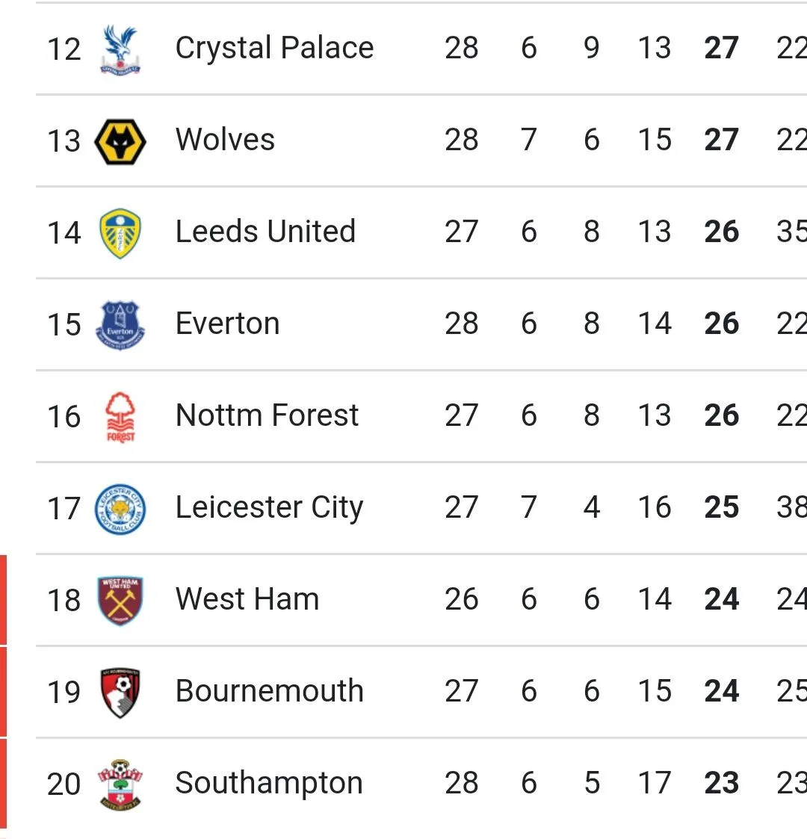This screenshot has height=839, width=807.
Task: Open the Crystal Palace team name link
Action: (274, 49)
